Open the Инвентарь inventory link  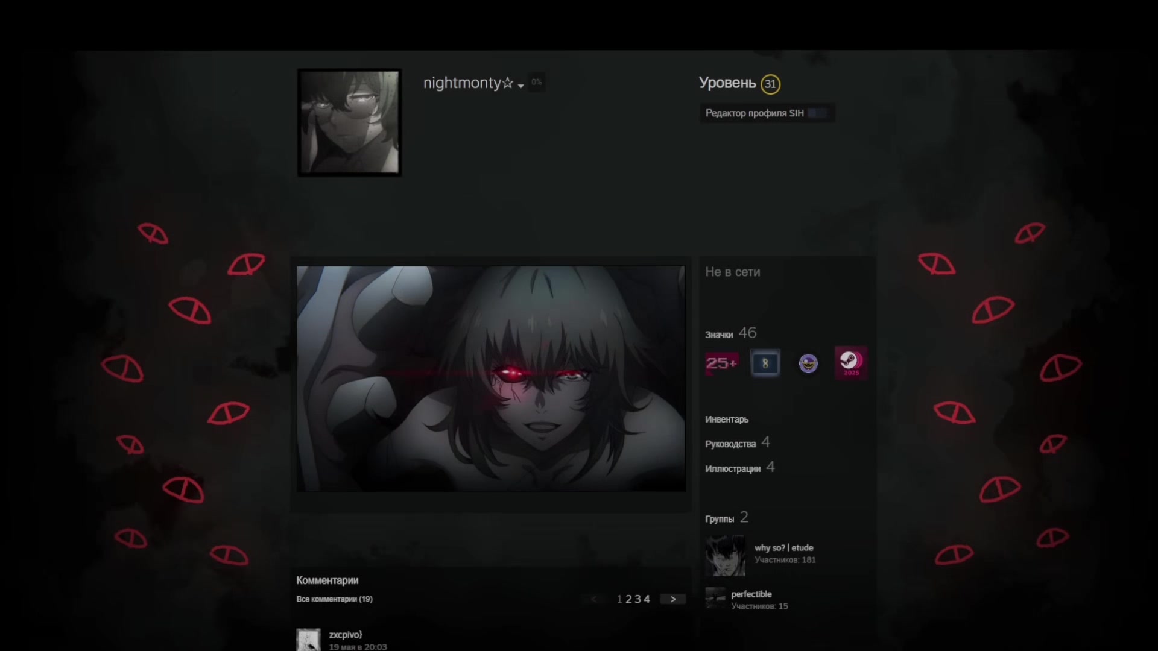click(727, 419)
